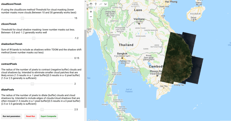Open the Google logo link on the map
The height and width of the screenshot is (121, 231).
(94, 120)
